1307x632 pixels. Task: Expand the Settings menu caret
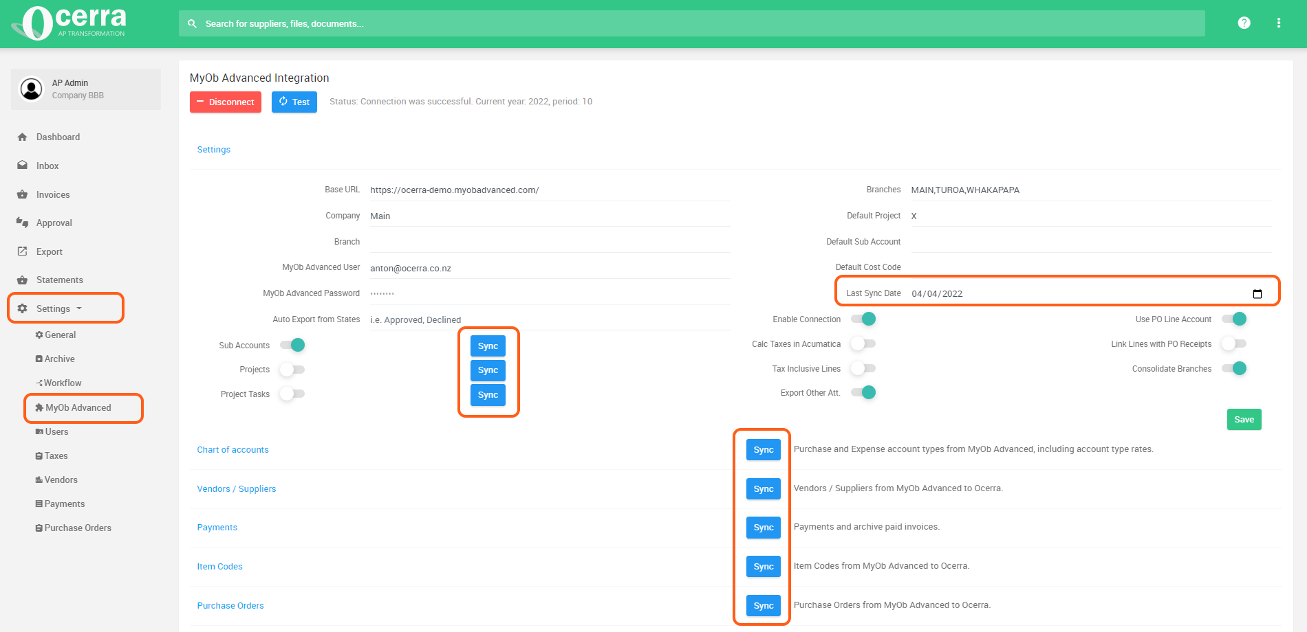(79, 308)
